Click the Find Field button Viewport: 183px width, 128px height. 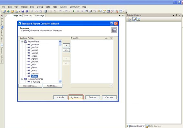[52, 86]
